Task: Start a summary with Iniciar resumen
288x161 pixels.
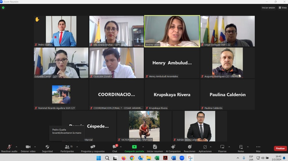Action: (155, 147)
